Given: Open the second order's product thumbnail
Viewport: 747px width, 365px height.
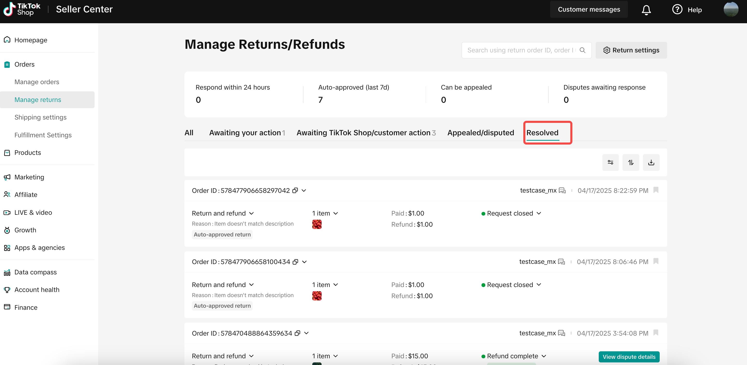Looking at the screenshot, I should pos(317,296).
